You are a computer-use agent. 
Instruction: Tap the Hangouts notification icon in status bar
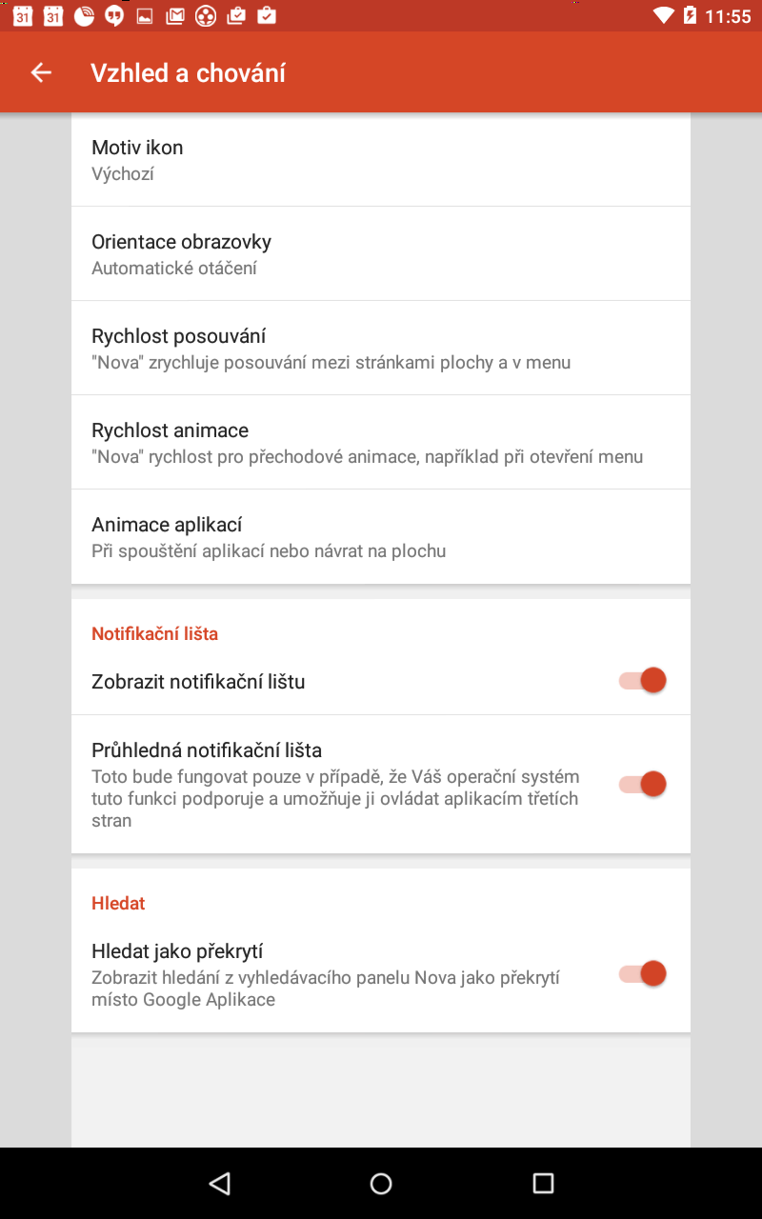pos(114,15)
